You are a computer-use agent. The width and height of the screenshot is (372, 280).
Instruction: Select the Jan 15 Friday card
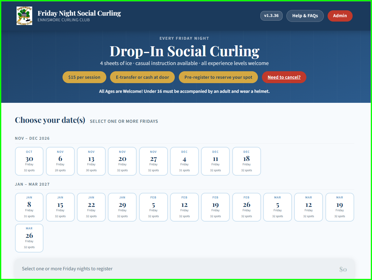point(60,207)
